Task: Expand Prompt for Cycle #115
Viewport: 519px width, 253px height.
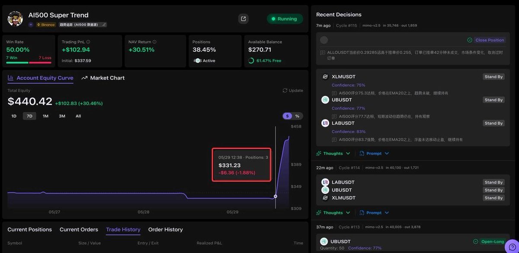Action: click(x=374, y=154)
